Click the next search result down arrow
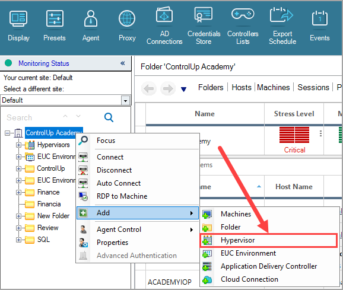Screen dimensions: 343x290 [78, 116]
